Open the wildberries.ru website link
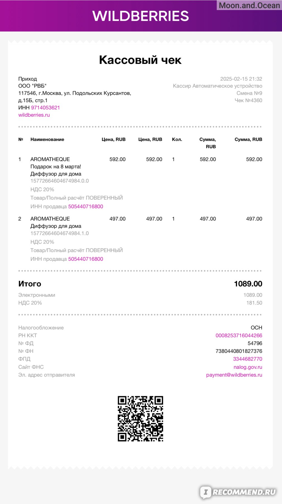The width and height of the screenshot is (282, 504). click(x=34, y=115)
